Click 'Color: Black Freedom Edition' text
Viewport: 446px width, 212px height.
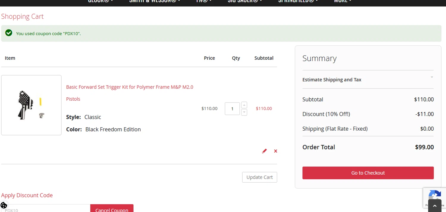tap(103, 129)
